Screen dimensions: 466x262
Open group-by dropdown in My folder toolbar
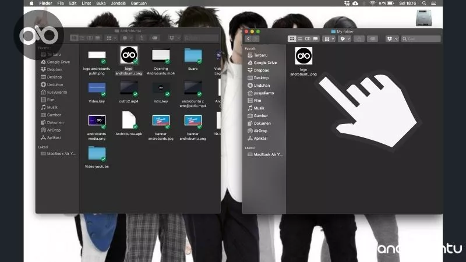329,39
